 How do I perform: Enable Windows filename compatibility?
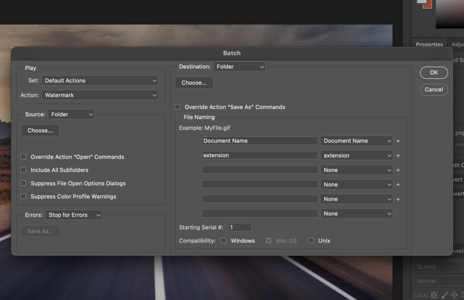coord(223,241)
